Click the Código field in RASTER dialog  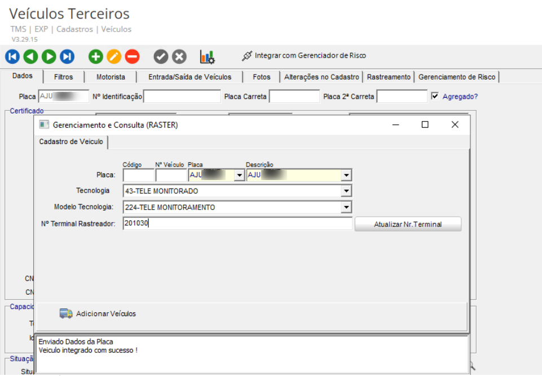(139, 175)
